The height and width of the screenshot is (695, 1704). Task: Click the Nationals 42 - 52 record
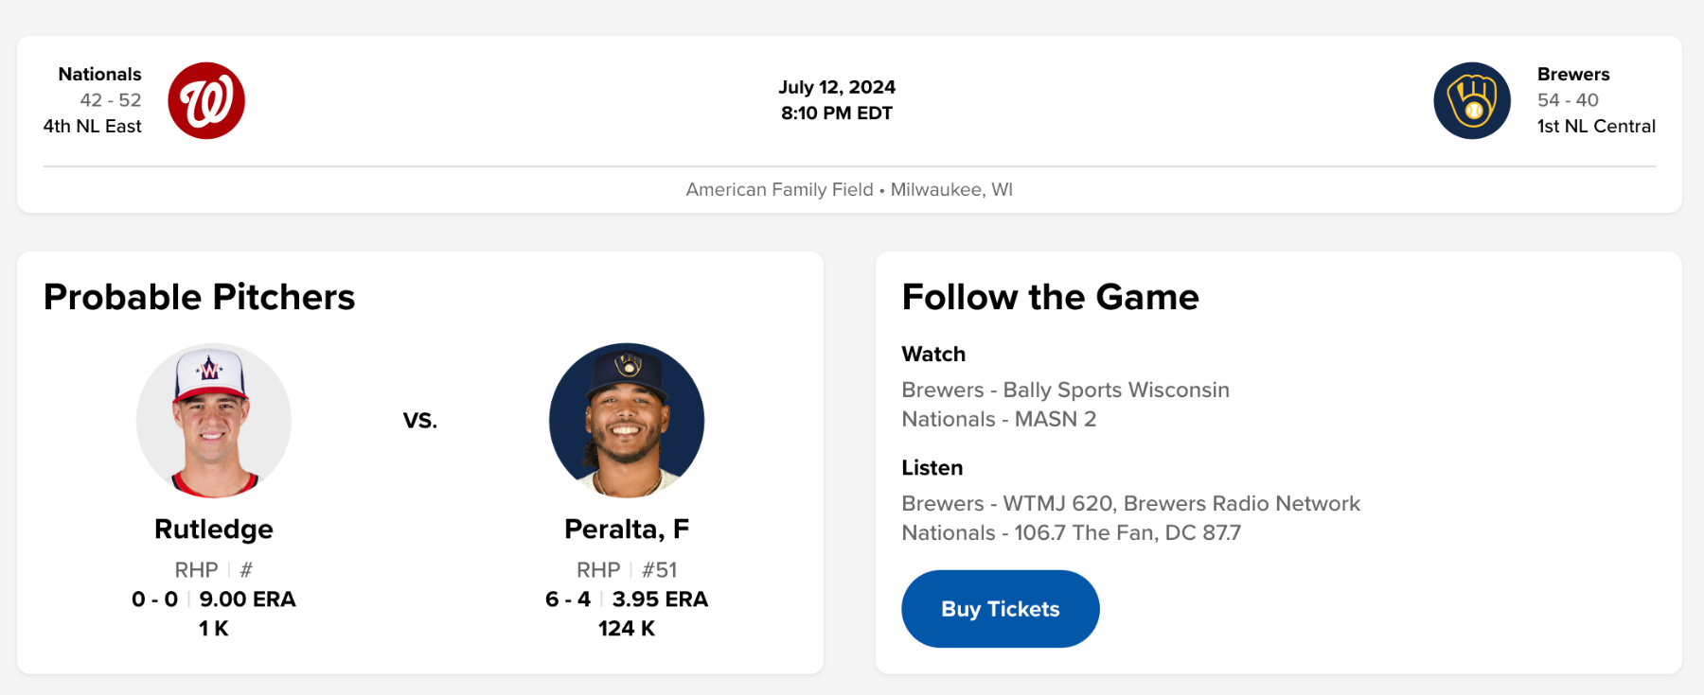[x=111, y=100]
